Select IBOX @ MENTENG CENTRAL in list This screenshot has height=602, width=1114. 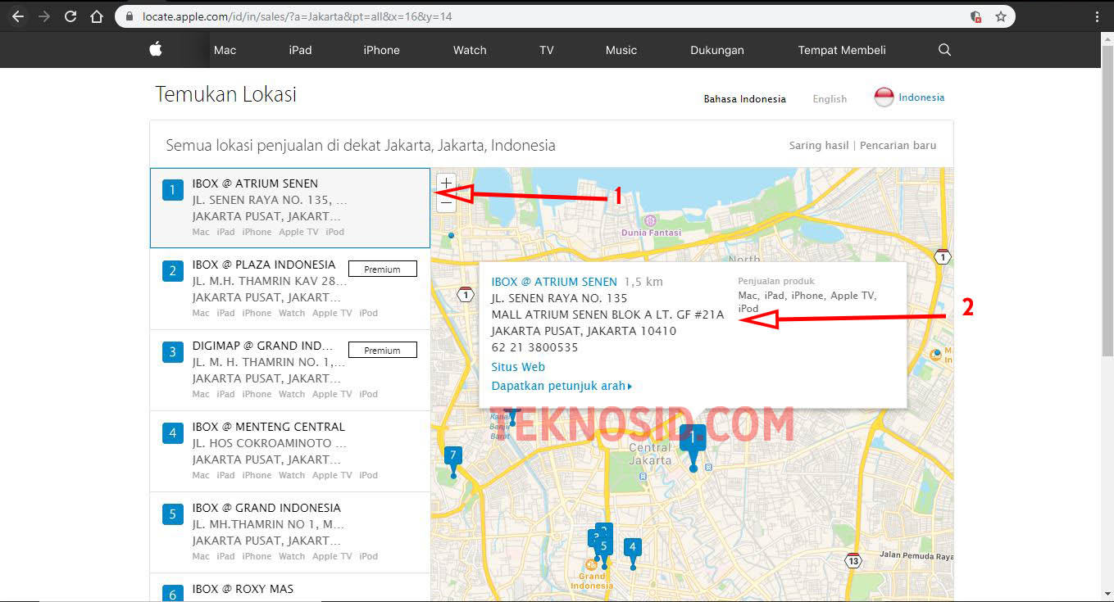tap(290, 450)
